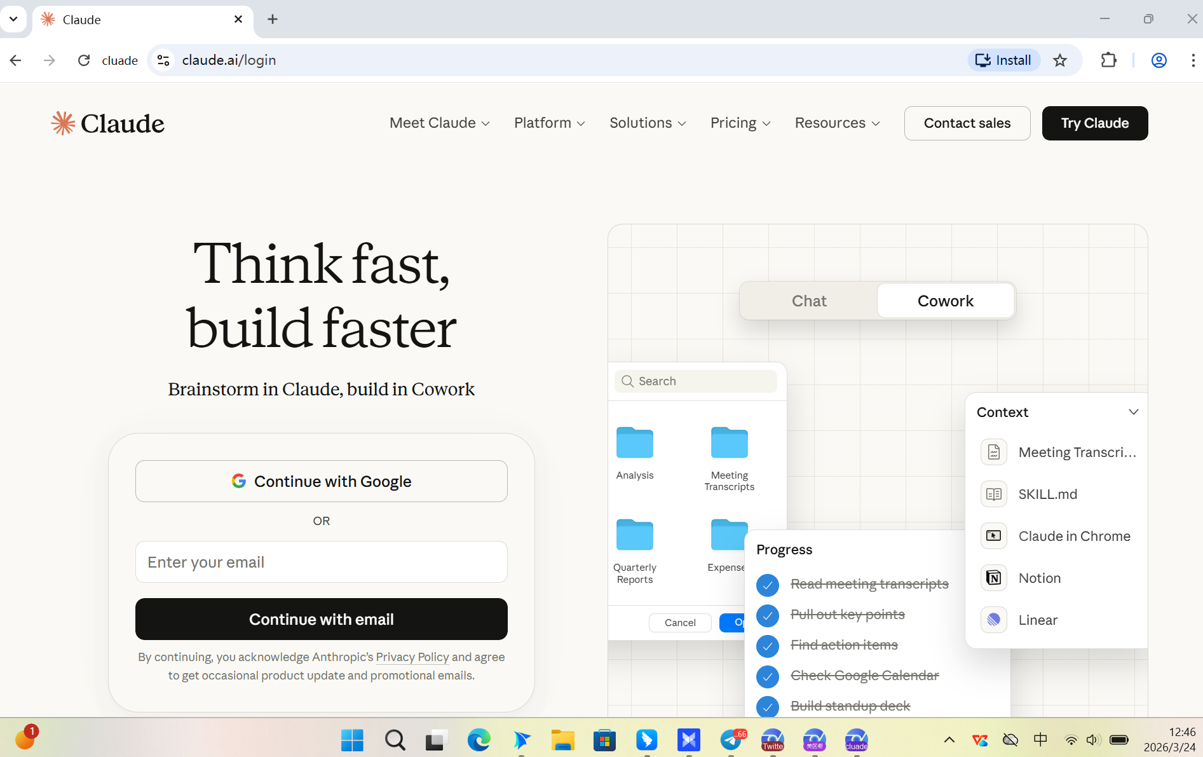This screenshot has height=757, width=1203.
Task: Click the Claude starburst logo
Action: 63,123
